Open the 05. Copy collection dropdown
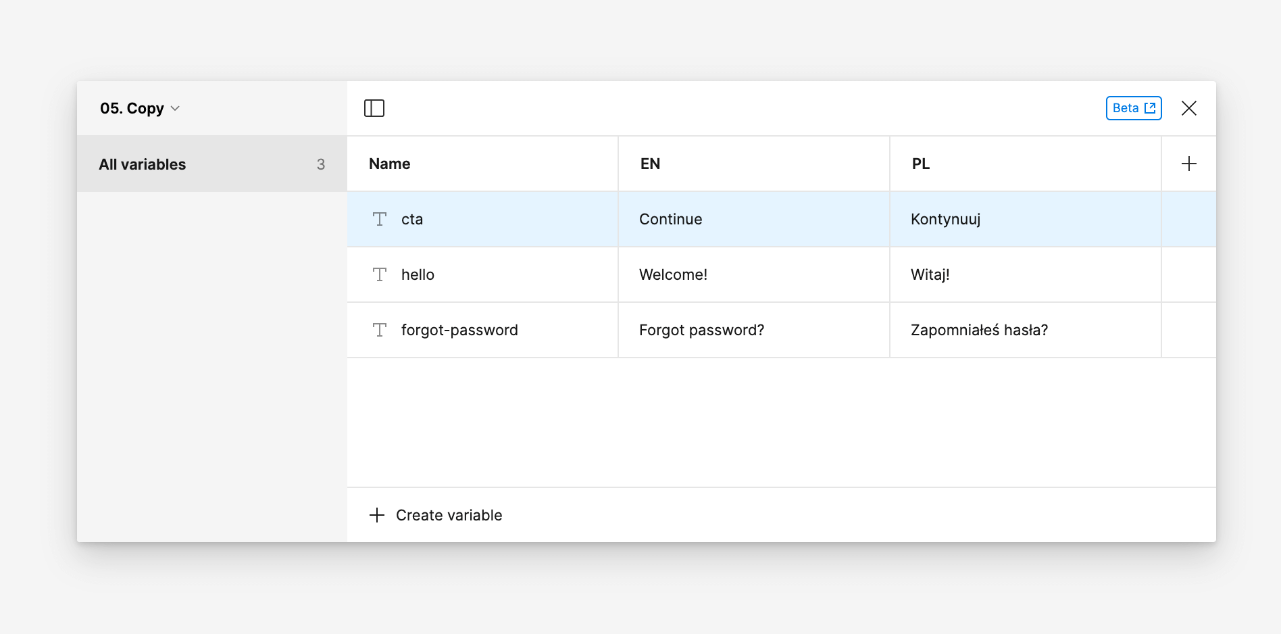The height and width of the screenshot is (634, 1281). (140, 107)
